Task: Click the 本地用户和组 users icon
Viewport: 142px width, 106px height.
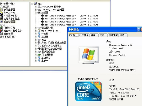Action: (1, 16)
